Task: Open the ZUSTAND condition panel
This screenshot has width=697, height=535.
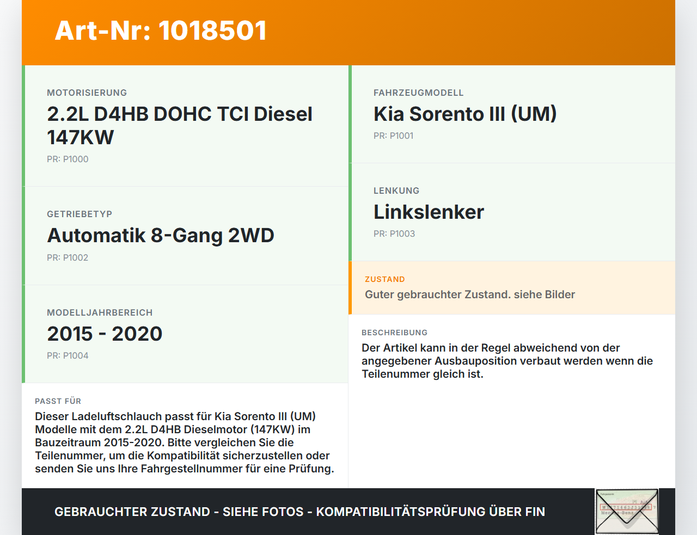Action: coord(385,279)
